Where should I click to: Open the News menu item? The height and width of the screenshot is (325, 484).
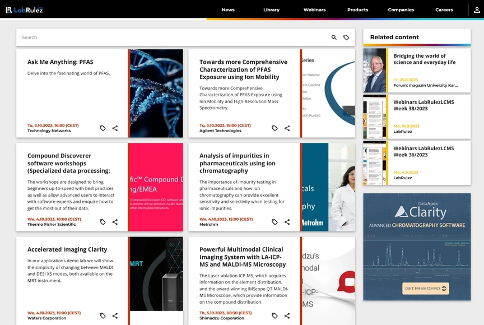coord(228,10)
